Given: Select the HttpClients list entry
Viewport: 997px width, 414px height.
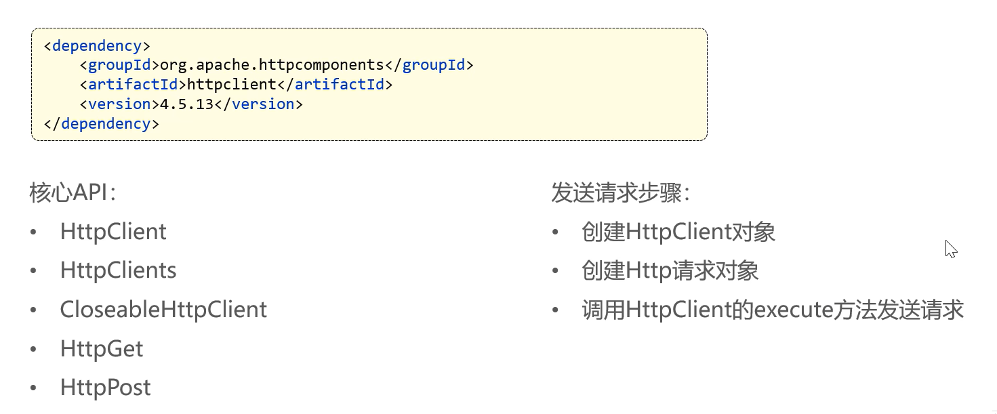Looking at the screenshot, I should point(118,270).
